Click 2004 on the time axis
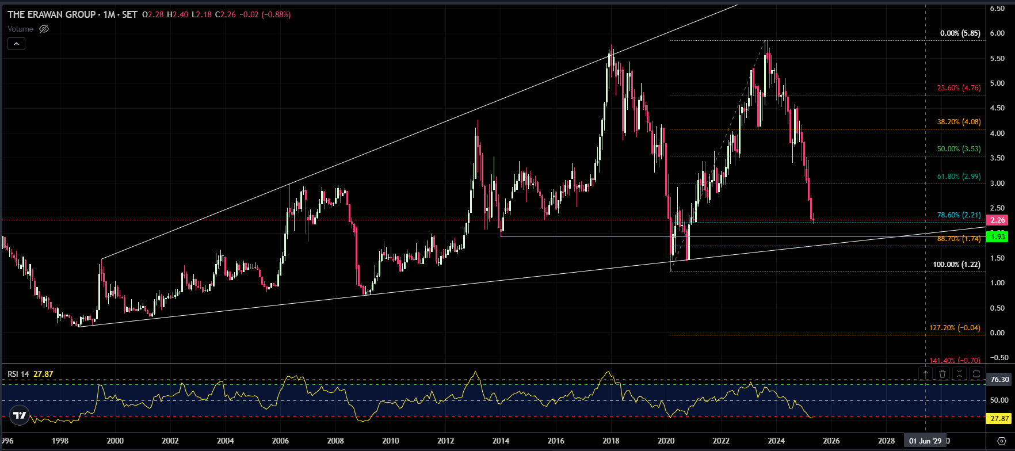The image size is (1015, 451). pos(226,441)
